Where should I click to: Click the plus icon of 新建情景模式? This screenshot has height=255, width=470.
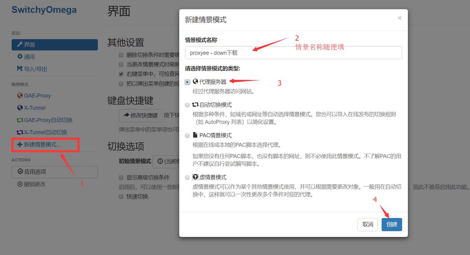[x=20, y=145]
